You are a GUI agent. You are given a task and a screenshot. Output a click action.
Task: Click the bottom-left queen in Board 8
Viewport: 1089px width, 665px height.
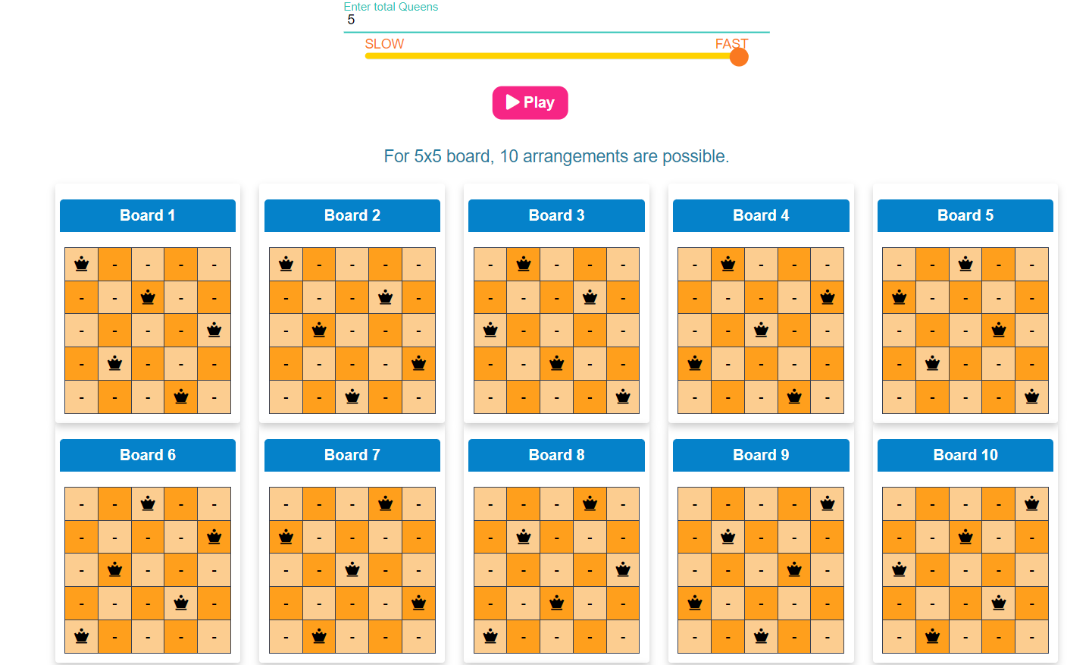coord(490,636)
